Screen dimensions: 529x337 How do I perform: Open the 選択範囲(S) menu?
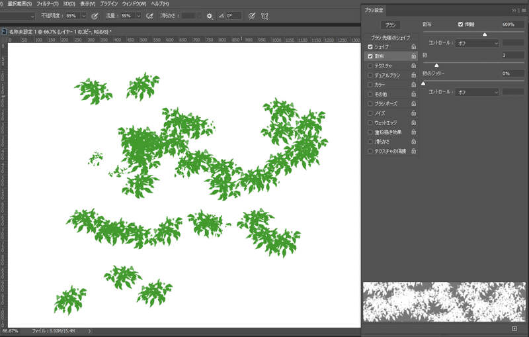pos(20,4)
